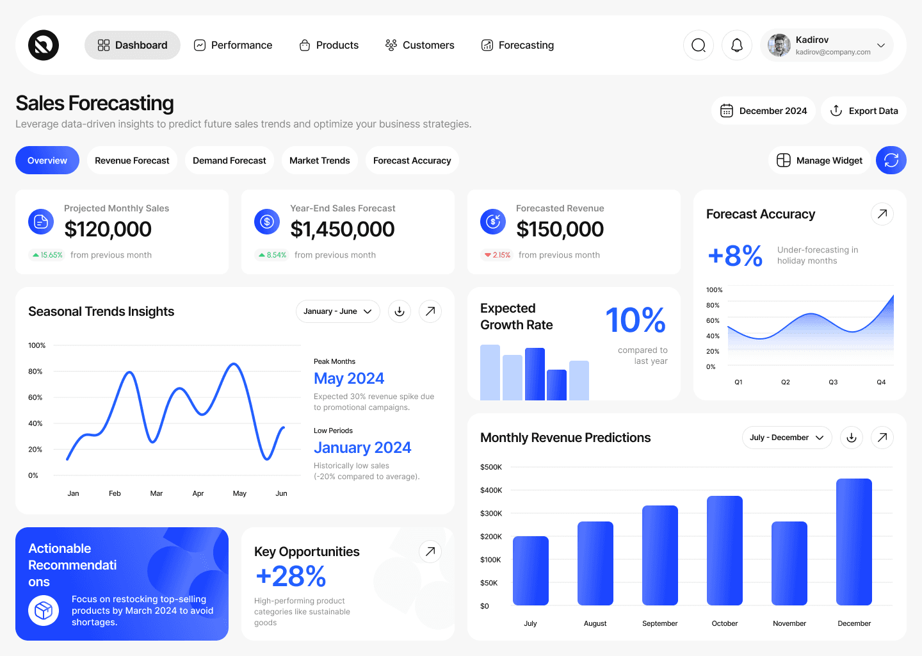Screen dimensions: 922x656
Task: Click the blue refresh icon button
Action: [891, 160]
